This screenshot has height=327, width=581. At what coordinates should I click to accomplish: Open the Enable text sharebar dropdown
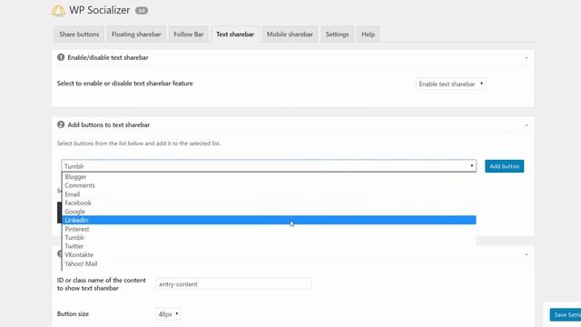451,84
